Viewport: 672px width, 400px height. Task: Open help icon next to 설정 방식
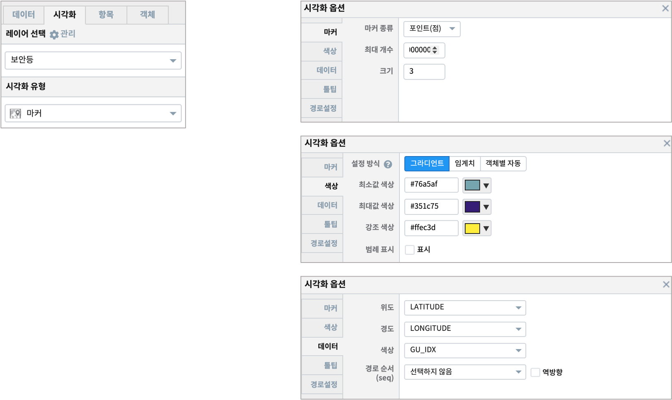388,164
